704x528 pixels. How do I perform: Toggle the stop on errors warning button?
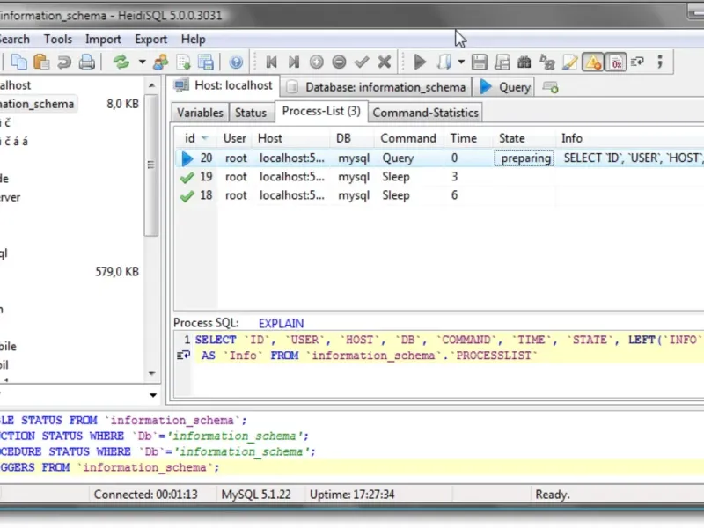[x=592, y=62]
